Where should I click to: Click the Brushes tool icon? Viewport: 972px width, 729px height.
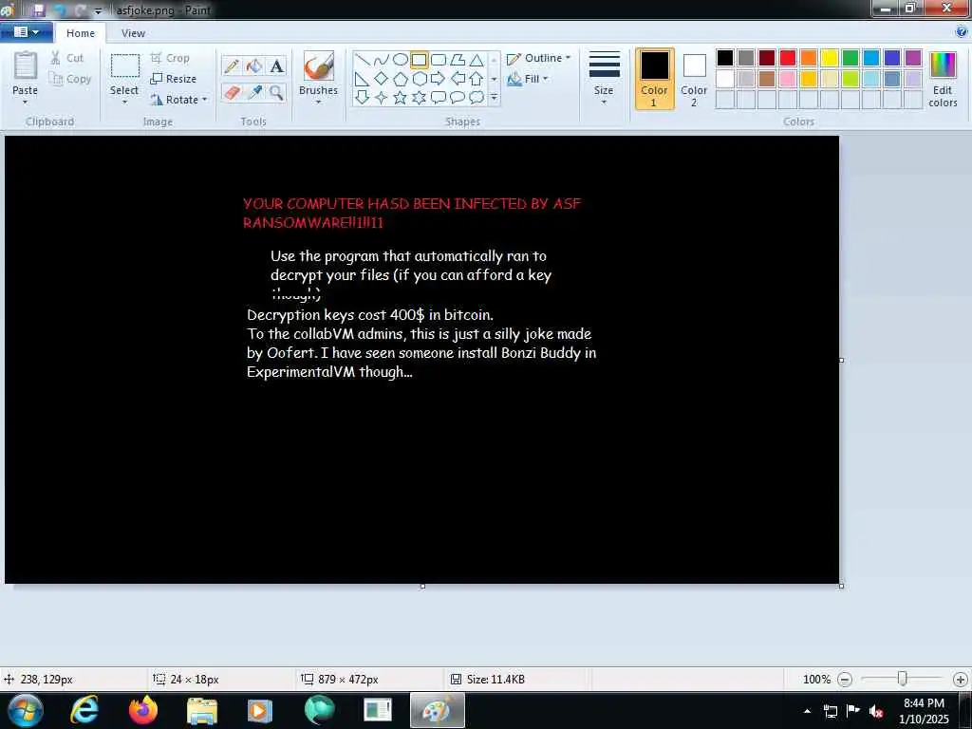click(319, 65)
